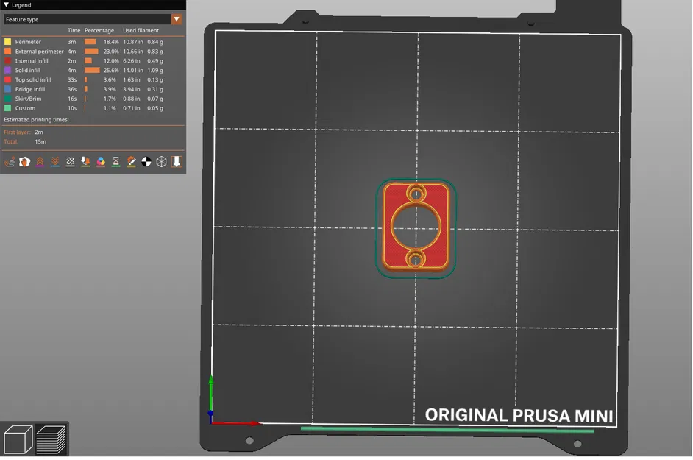Viewport: 693px width, 460px height.
Task: Click the purple Solid infill color swatch
Action: 7,71
